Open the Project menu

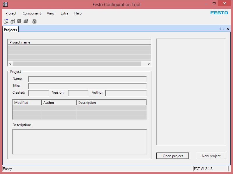(x=11, y=13)
